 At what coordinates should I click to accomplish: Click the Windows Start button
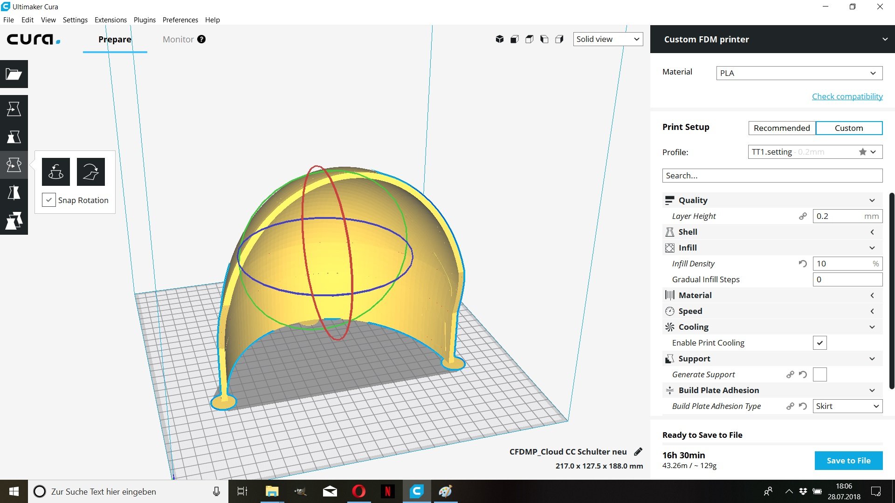point(14,491)
